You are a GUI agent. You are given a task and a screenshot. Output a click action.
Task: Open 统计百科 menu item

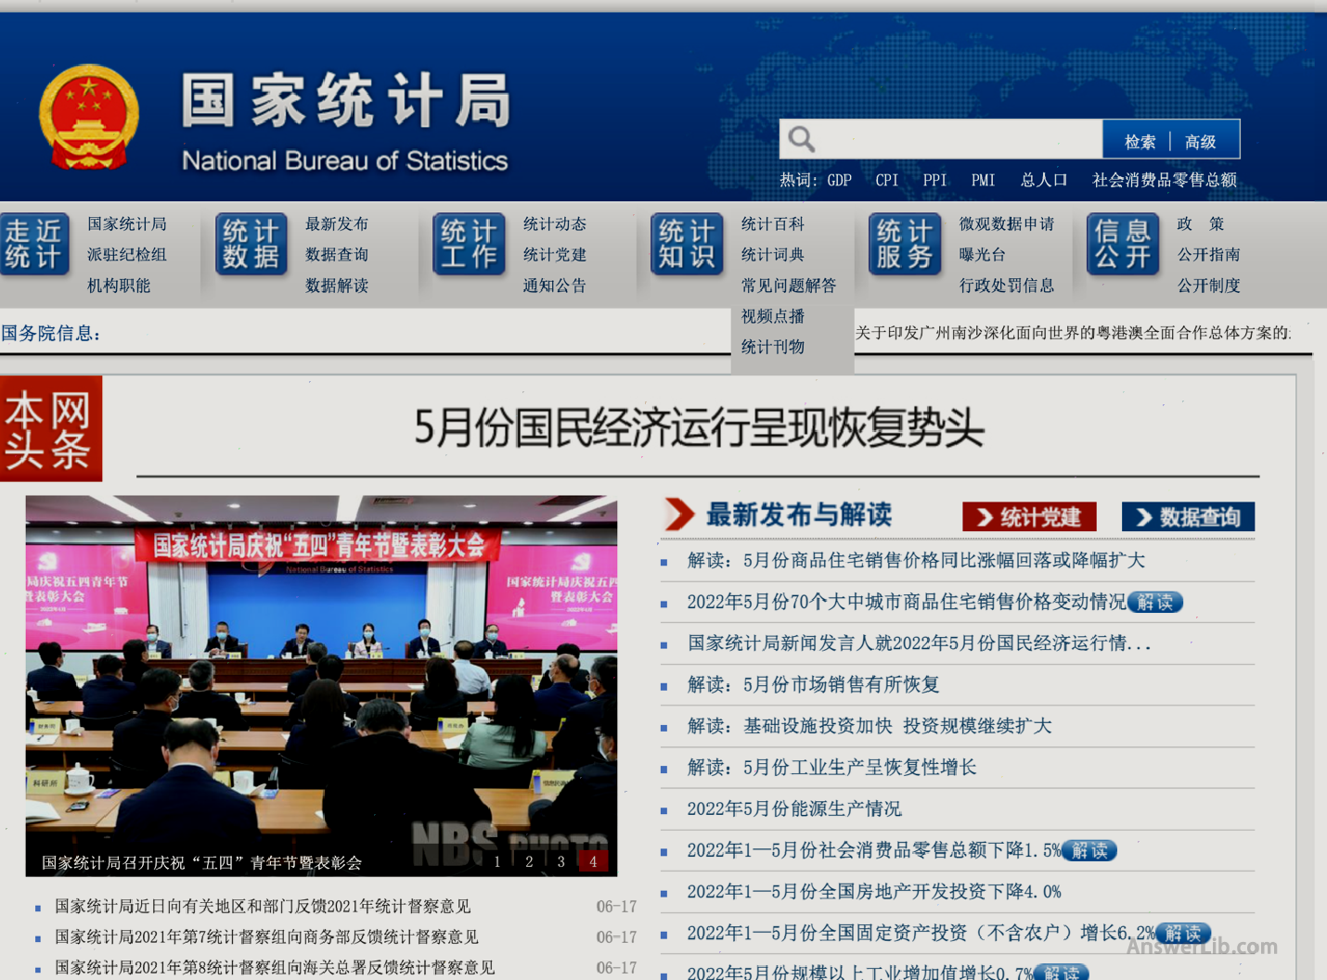tap(773, 223)
